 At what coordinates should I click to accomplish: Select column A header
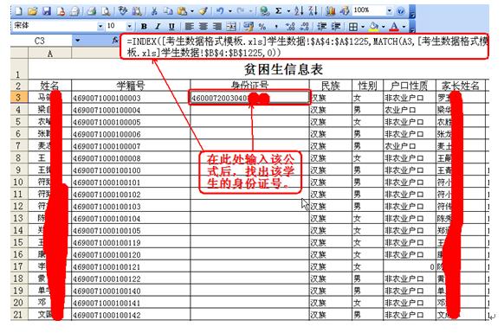pyautogui.click(x=50, y=54)
